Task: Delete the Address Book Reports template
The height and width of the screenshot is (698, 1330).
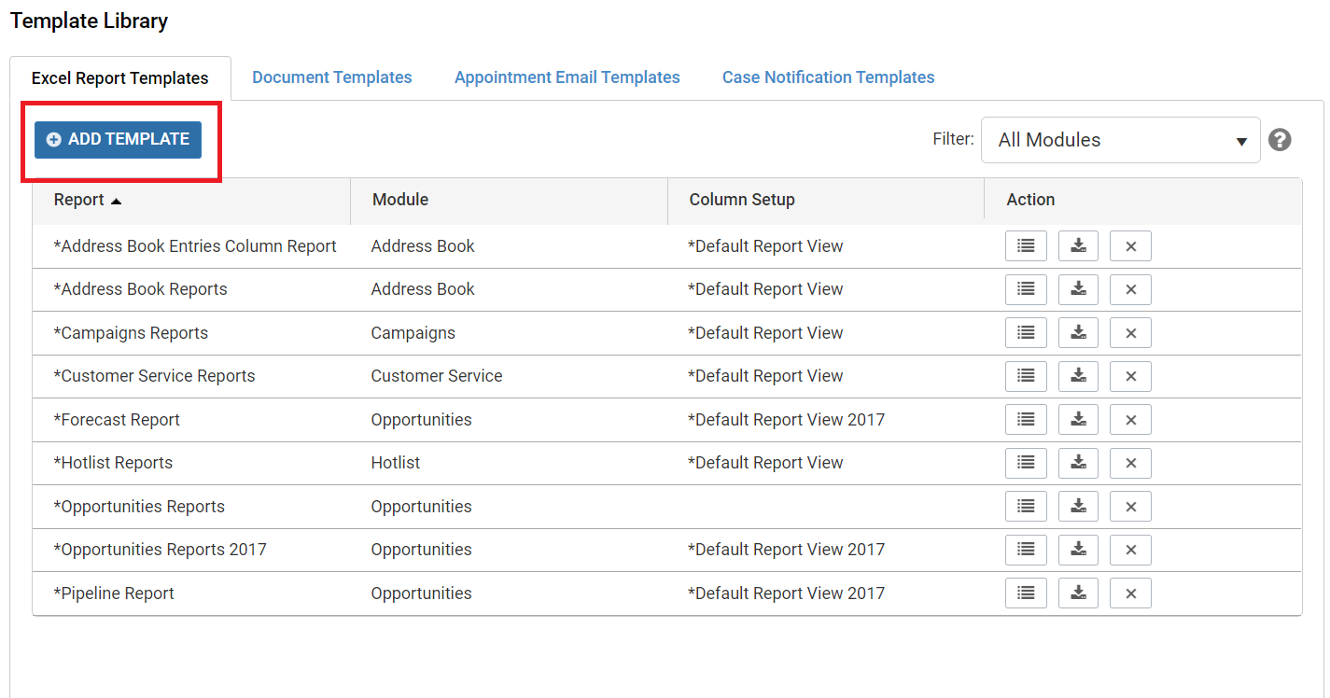Action: (x=1130, y=289)
